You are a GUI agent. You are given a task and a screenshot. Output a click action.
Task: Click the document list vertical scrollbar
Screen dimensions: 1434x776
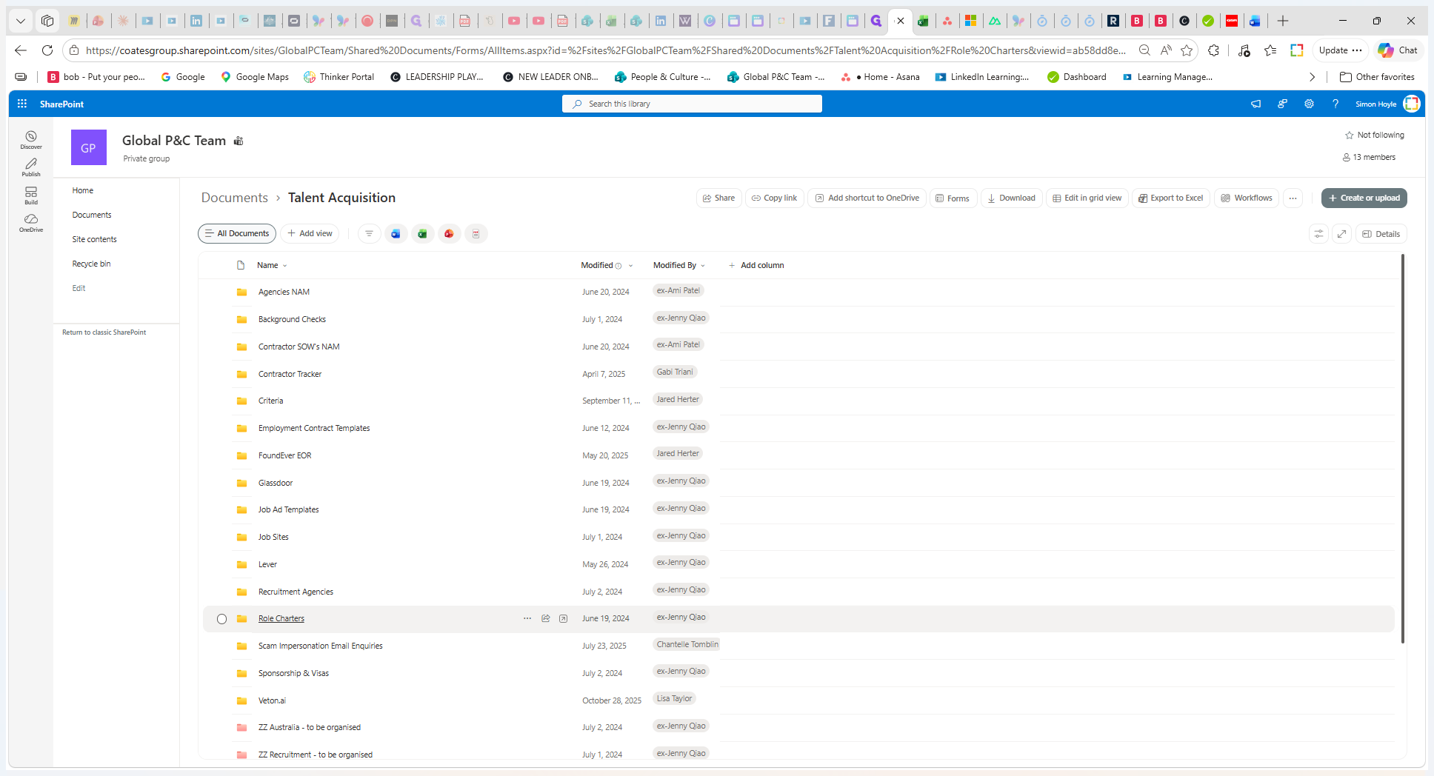tap(1402, 449)
